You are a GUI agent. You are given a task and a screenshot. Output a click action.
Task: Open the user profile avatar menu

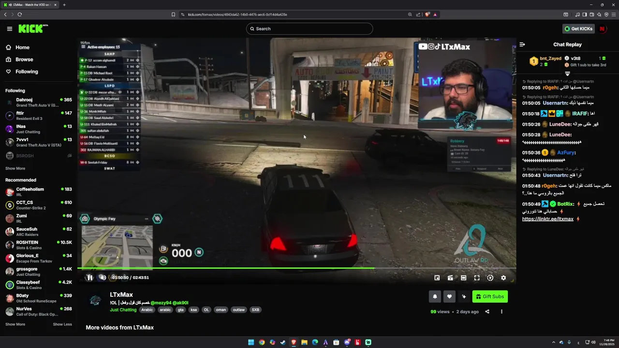point(602,29)
